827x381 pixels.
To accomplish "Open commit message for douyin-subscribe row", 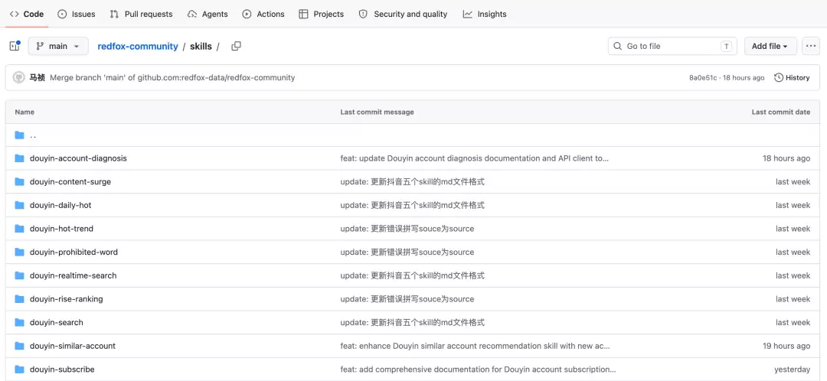I will click(x=479, y=370).
